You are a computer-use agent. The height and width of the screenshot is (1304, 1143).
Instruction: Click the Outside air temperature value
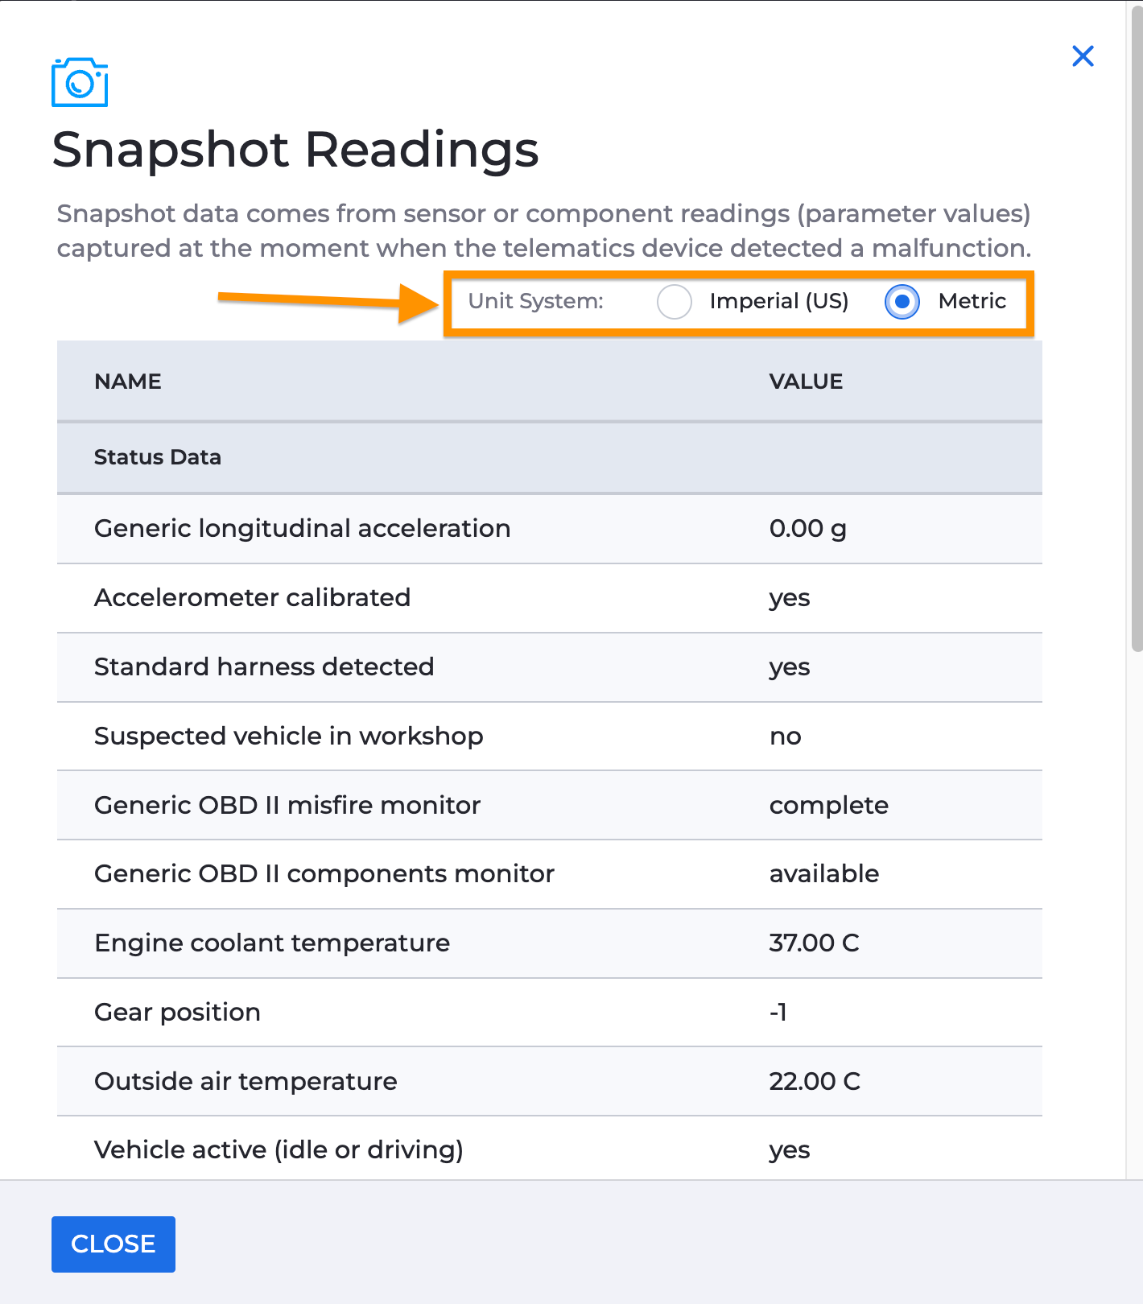[815, 1081]
